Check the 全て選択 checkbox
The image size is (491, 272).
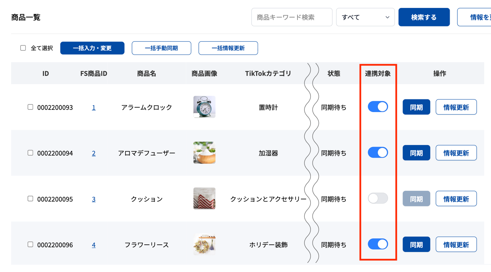[23, 48]
